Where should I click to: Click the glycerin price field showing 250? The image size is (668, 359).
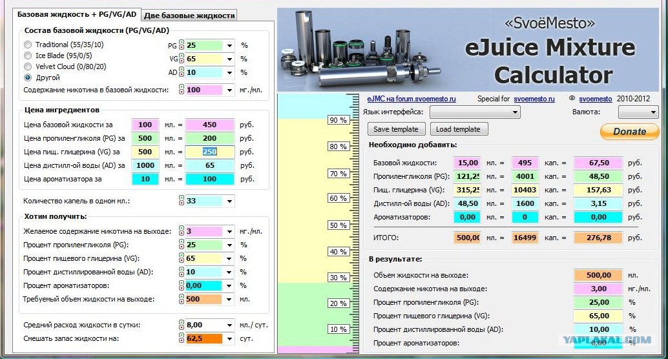pyautogui.click(x=209, y=152)
